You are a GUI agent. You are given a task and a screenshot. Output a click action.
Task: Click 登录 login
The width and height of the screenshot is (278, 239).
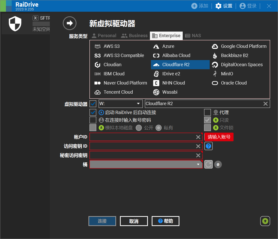point(248,6)
